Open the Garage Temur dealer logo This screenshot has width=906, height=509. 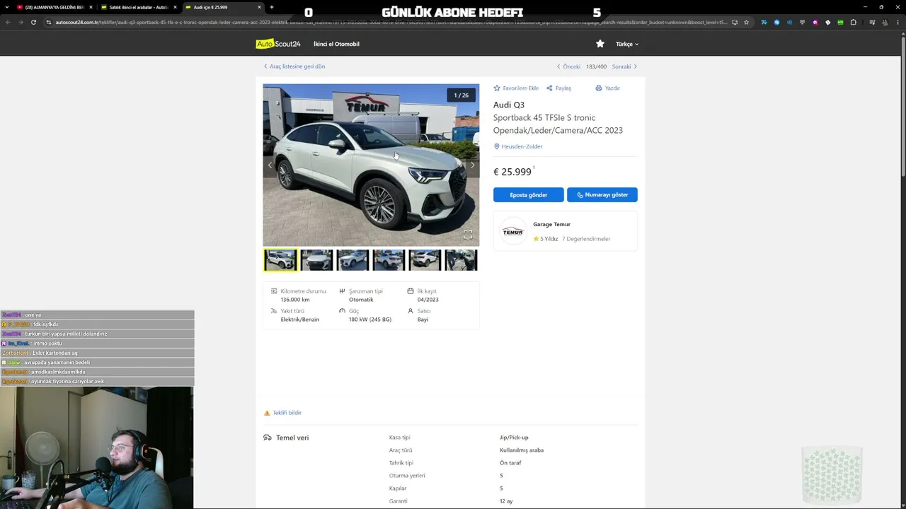click(x=512, y=231)
